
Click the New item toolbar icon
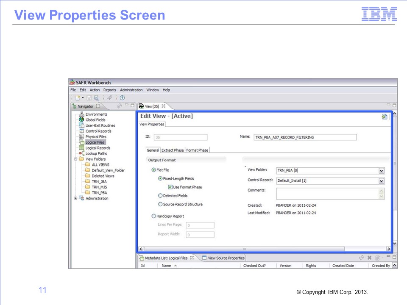78,98
